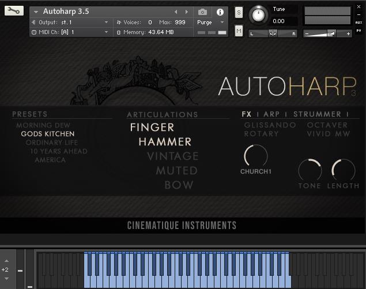Adjust the Tune knob
Viewport: 366px width, 289px height.
[258, 15]
